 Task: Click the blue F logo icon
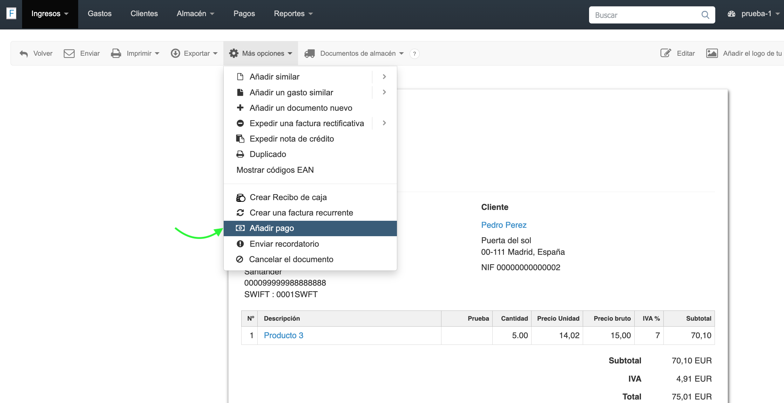pyautogui.click(x=11, y=14)
